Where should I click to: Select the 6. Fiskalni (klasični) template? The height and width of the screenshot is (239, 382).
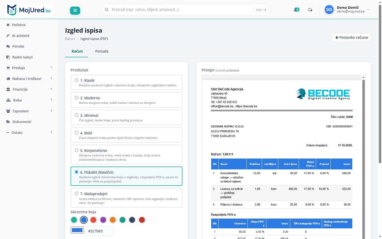pos(127,176)
